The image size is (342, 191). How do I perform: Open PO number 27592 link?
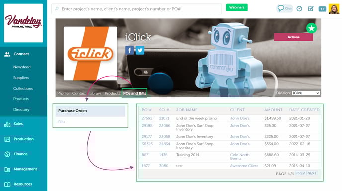click(x=147, y=118)
